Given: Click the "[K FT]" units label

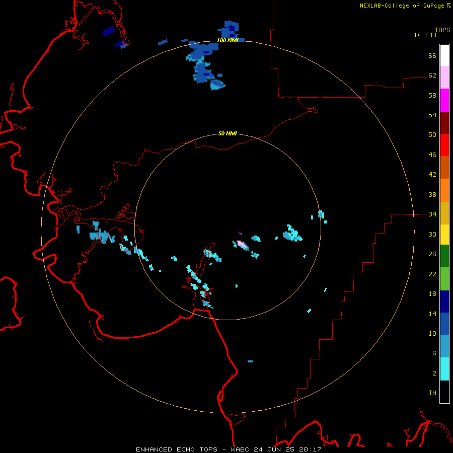Looking at the screenshot, I should (x=425, y=35).
